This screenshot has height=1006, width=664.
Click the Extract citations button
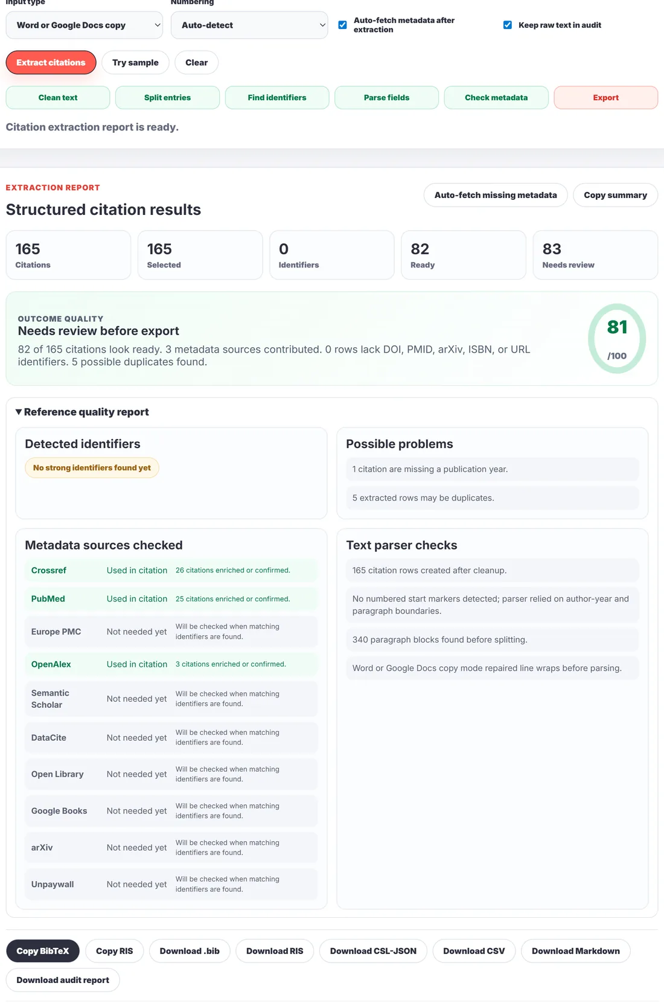(x=51, y=63)
